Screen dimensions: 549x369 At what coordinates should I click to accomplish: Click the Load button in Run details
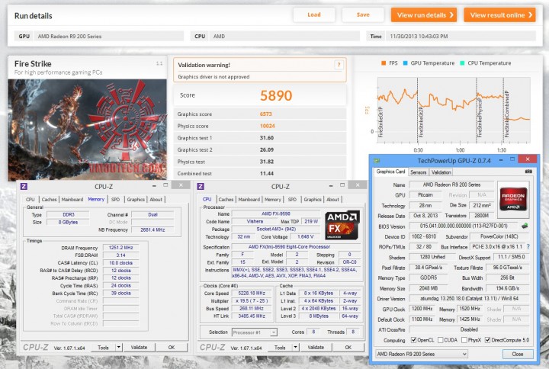(314, 14)
